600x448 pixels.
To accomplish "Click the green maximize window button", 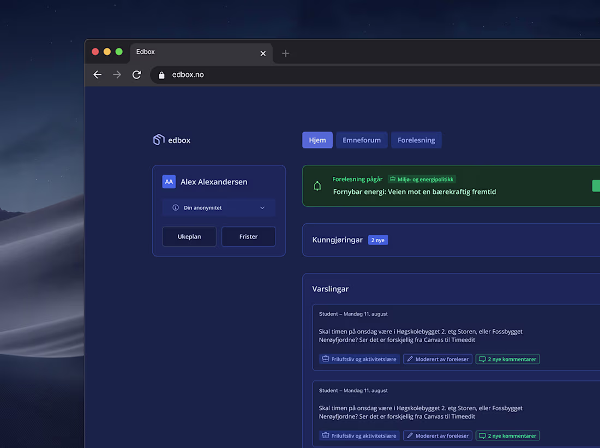I will 119,52.
